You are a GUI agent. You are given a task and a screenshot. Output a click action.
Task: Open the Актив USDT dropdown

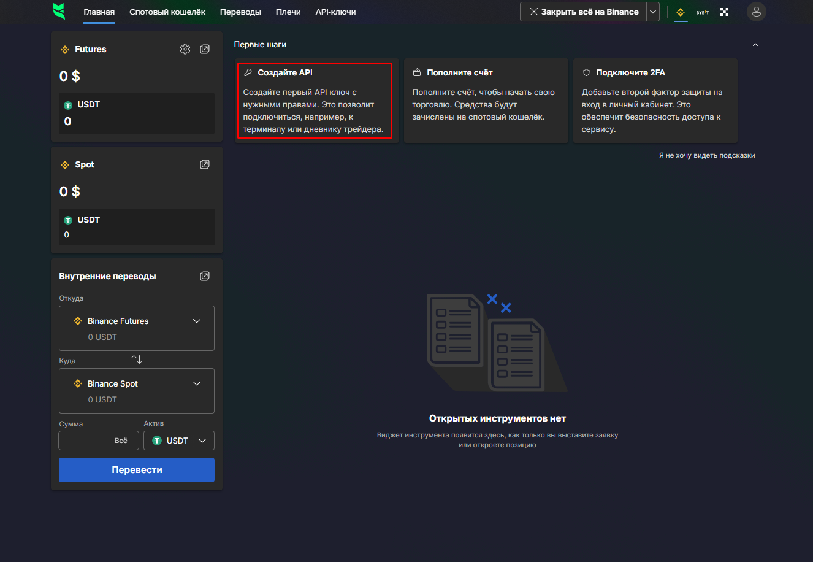tap(179, 441)
